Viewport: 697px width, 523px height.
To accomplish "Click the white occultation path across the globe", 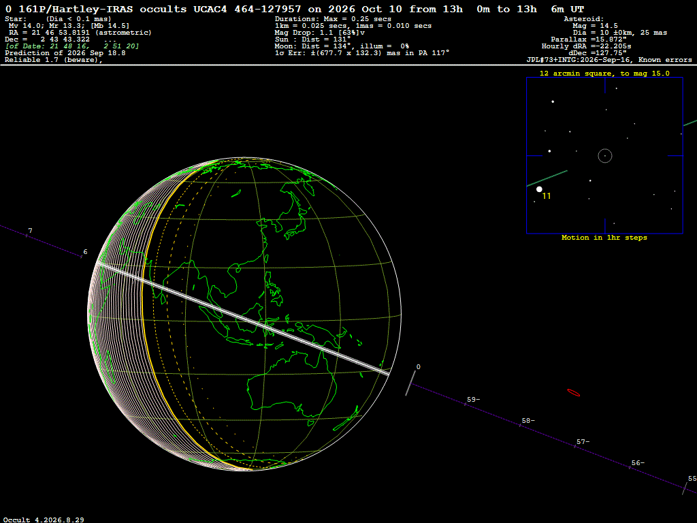I will point(244,319).
